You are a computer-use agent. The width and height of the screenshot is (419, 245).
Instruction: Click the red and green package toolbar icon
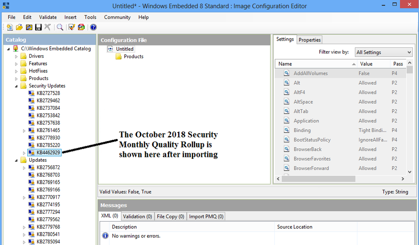click(x=81, y=27)
